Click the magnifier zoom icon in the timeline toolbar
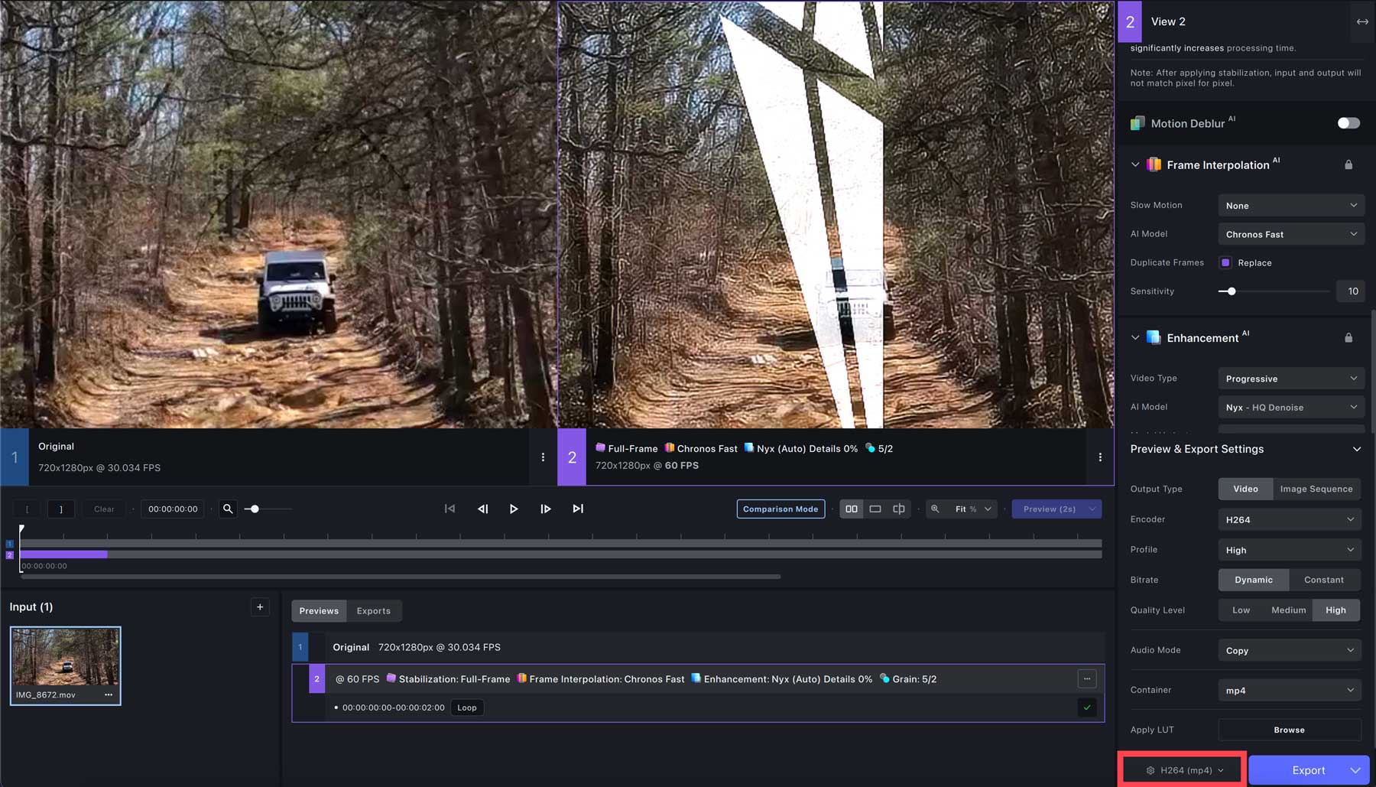 click(228, 509)
